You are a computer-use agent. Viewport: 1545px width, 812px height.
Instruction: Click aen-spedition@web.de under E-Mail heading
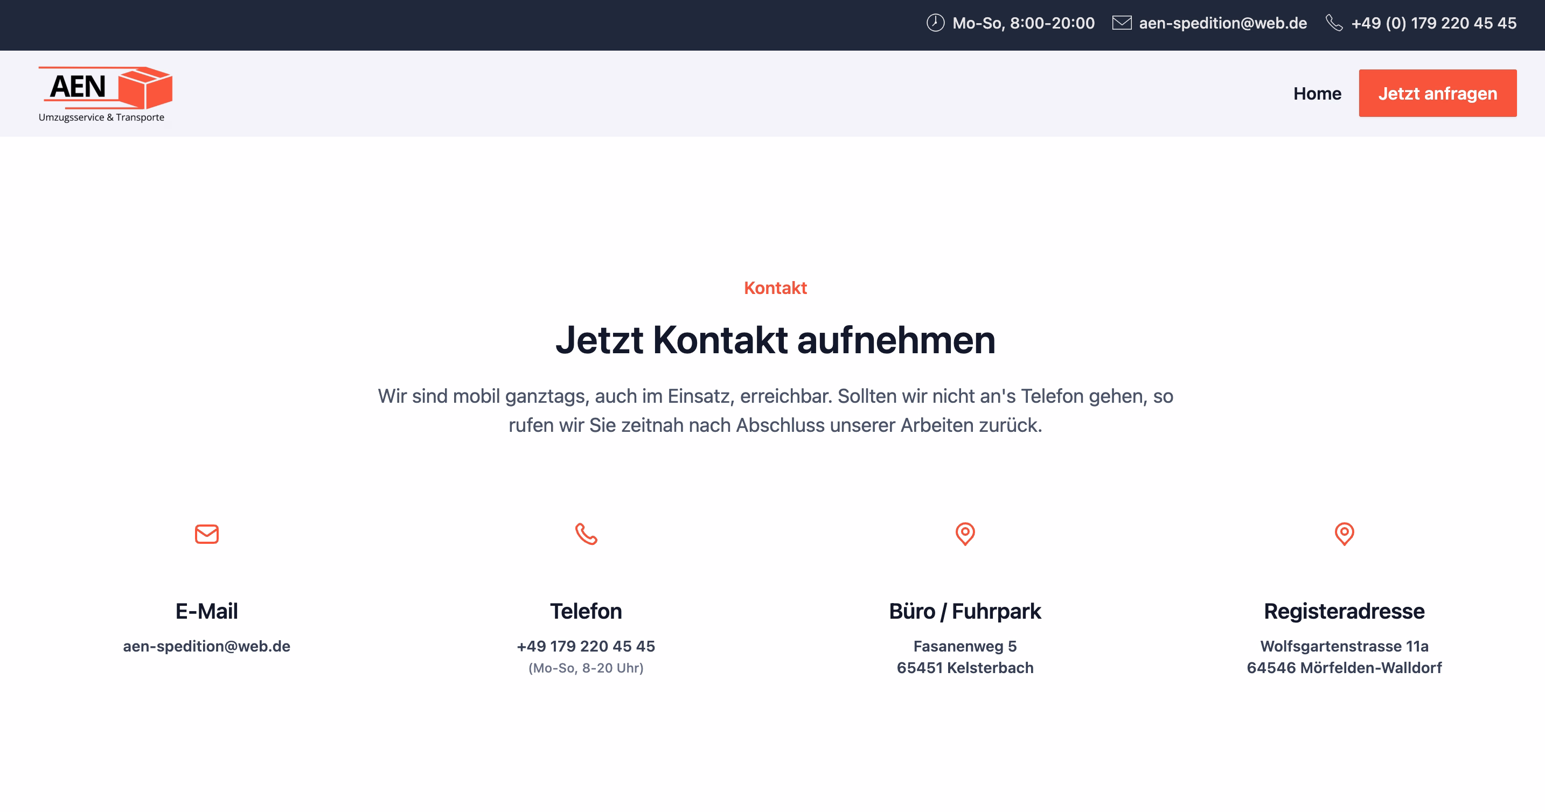(206, 646)
